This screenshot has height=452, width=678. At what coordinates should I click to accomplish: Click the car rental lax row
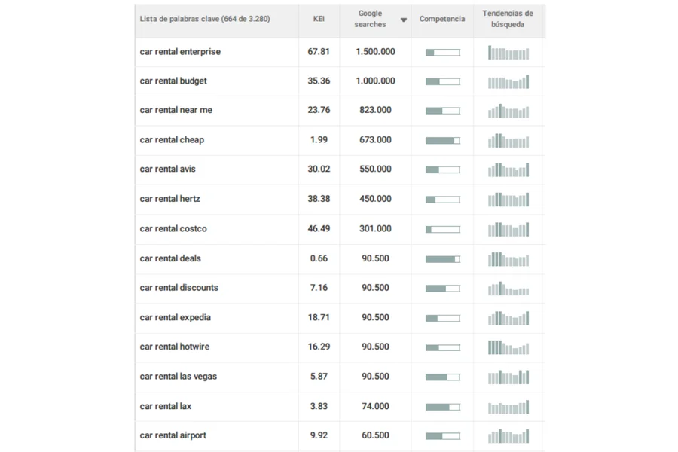166,407
